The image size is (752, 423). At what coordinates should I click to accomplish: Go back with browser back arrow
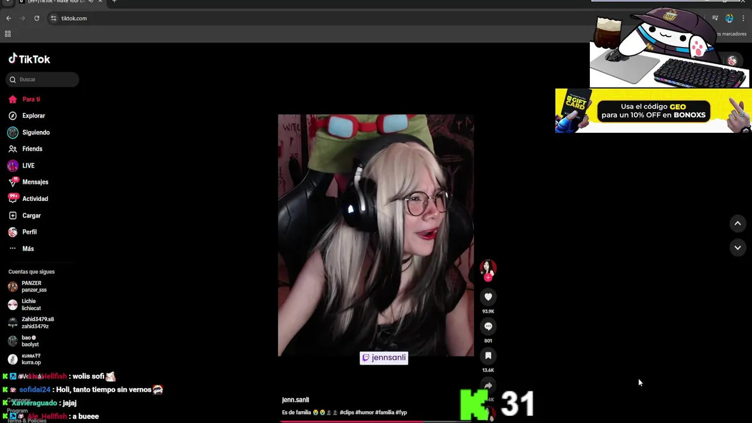click(8, 18)
